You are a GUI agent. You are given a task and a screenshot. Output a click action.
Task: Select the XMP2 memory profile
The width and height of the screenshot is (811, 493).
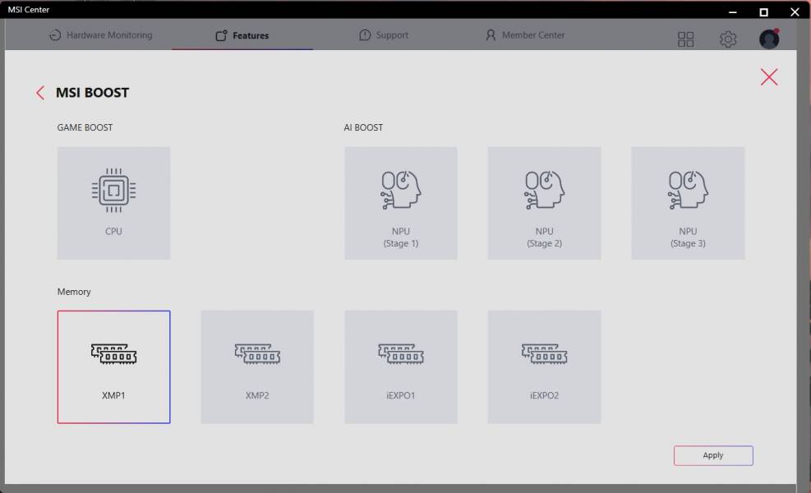click(257, 366)
